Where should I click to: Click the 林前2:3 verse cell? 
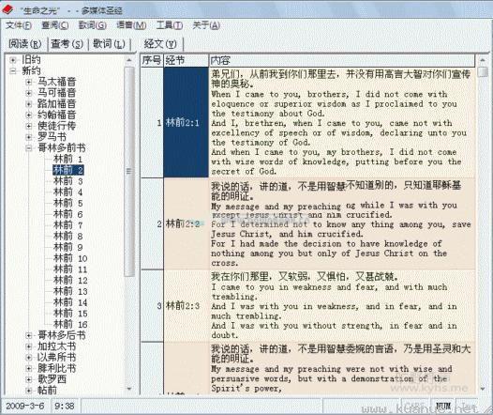point(186,306)
